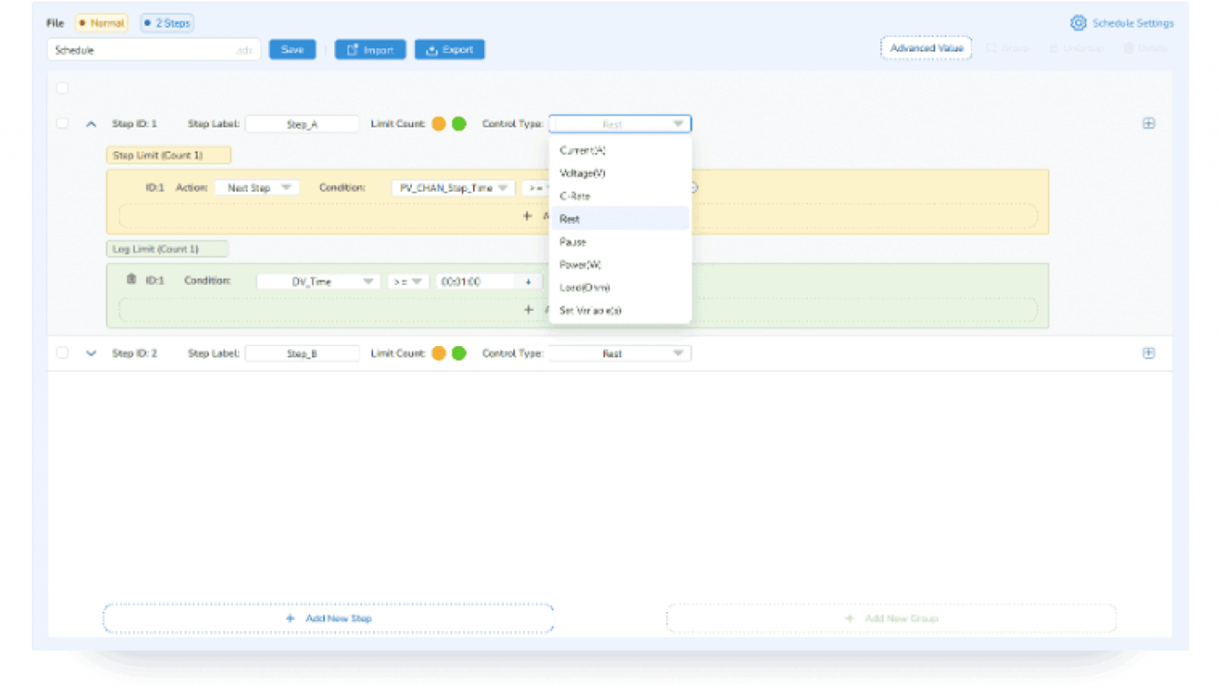Click plus icon in green Log Limit add row
Viewport: 1219px width, 696px height.
coord(529,310)
